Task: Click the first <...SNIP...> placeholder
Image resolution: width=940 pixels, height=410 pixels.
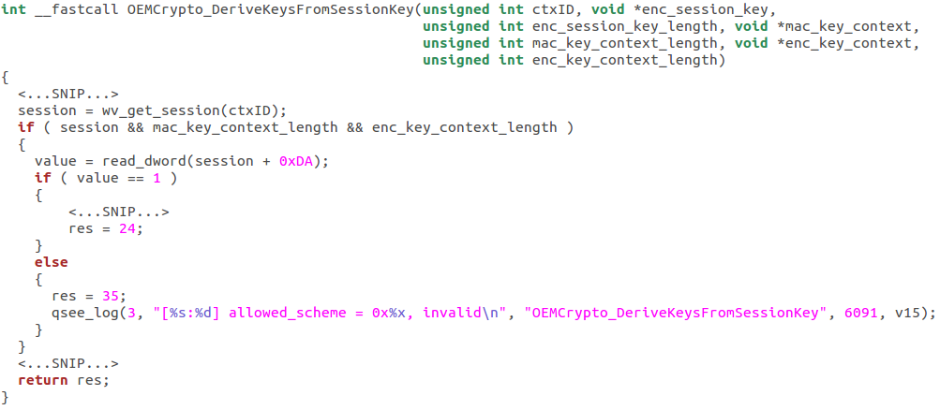Action: 67,94
